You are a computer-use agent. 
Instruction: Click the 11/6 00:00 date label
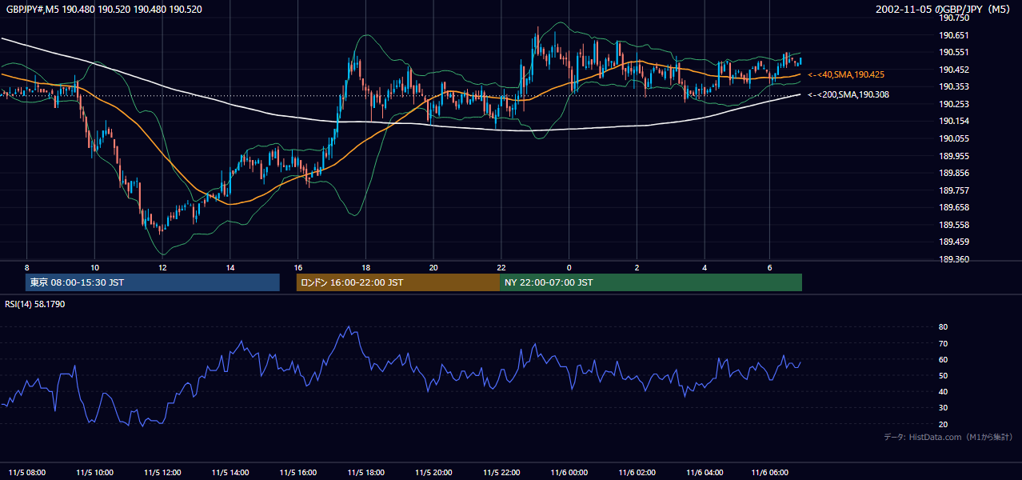[x=569, y=472]
